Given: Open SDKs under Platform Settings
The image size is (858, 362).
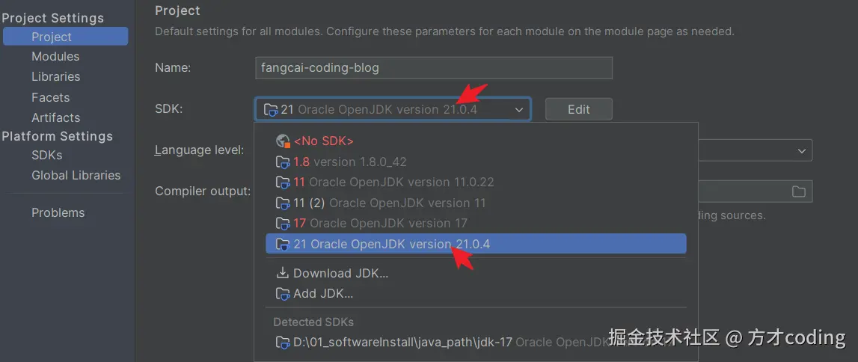Looking at the screenshot, I should [46, 155].
